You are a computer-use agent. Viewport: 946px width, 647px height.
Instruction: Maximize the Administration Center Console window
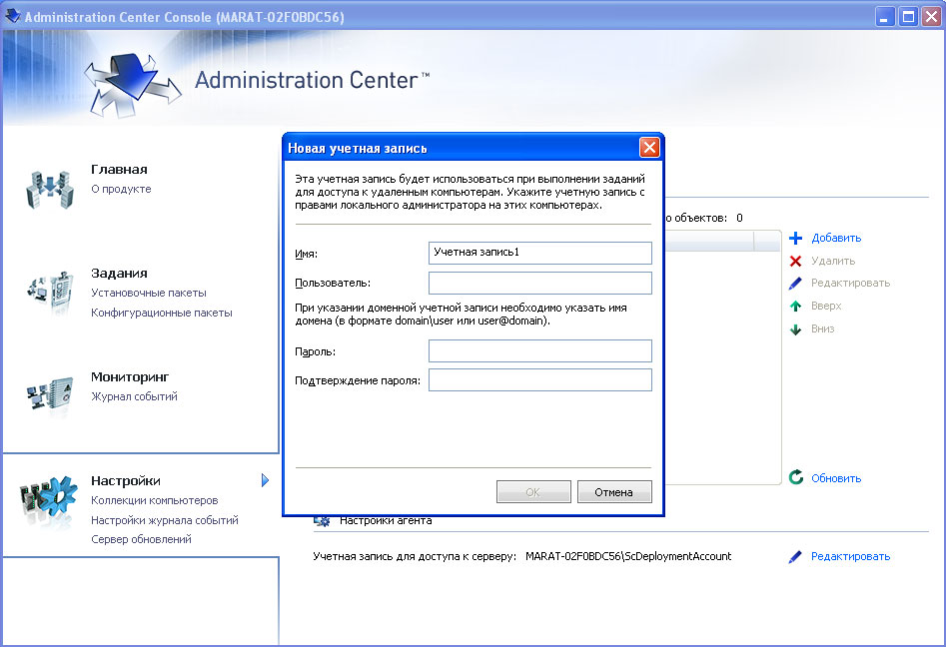pos(908,16)
